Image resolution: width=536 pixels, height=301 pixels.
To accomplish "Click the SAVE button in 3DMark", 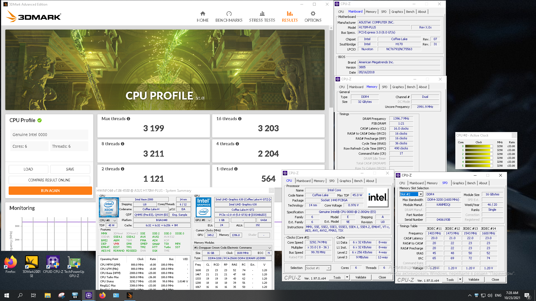I will [x=70, y=169].
